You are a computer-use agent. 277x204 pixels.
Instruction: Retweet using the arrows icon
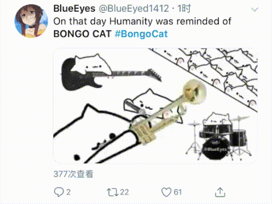113,192
